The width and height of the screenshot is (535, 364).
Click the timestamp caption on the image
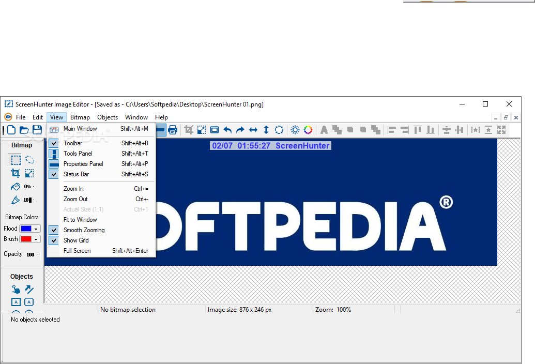click(270, 146)
